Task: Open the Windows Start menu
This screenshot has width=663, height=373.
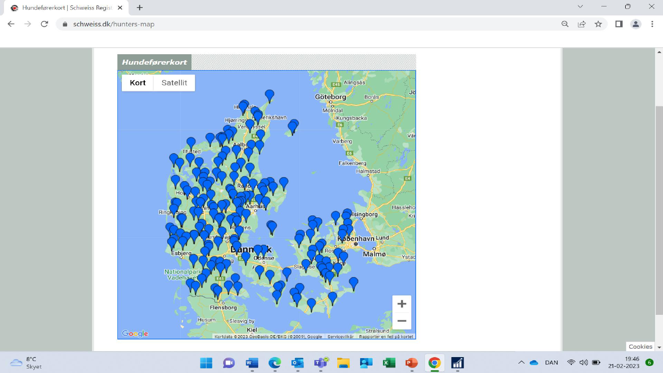Action: click(x=206, y=363)
